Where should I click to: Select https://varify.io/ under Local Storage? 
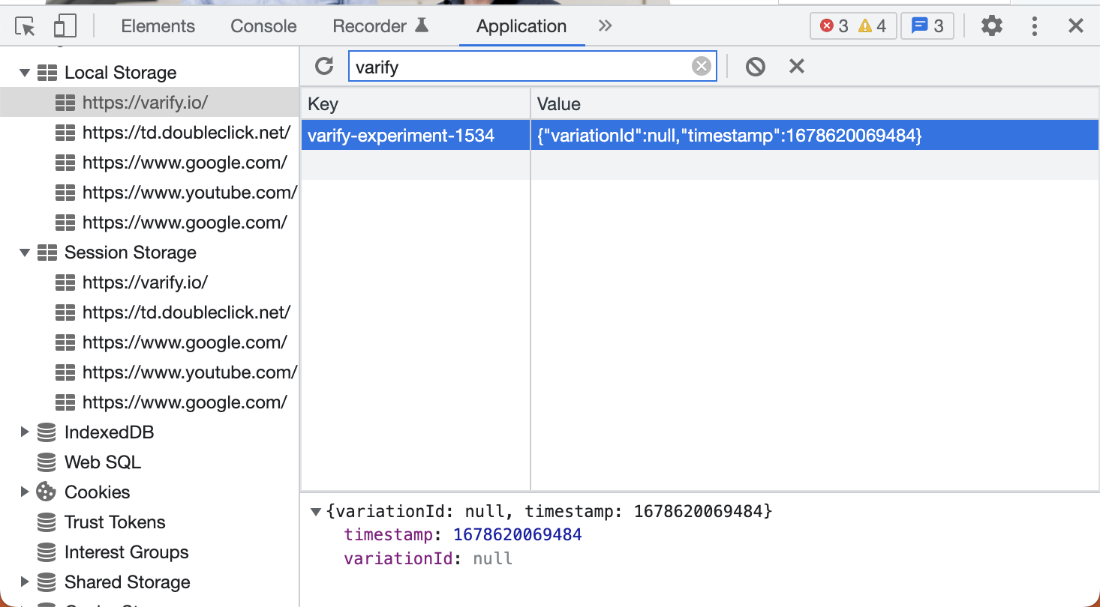tap(150, 103)
